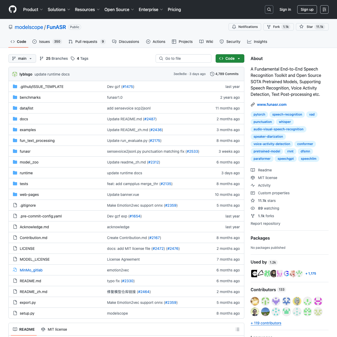
Task: Expand the Solutions menu
Action: pos(59,9)
